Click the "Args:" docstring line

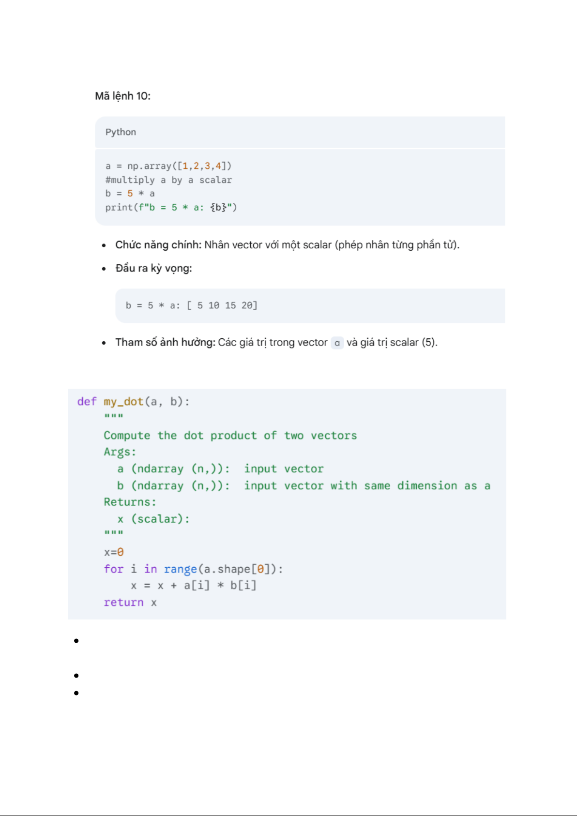pos(120,452)
